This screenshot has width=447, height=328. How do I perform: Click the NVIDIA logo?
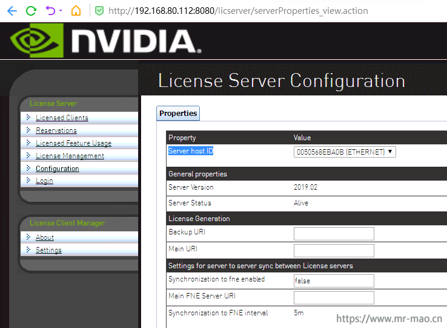click(x=105, y=40)
